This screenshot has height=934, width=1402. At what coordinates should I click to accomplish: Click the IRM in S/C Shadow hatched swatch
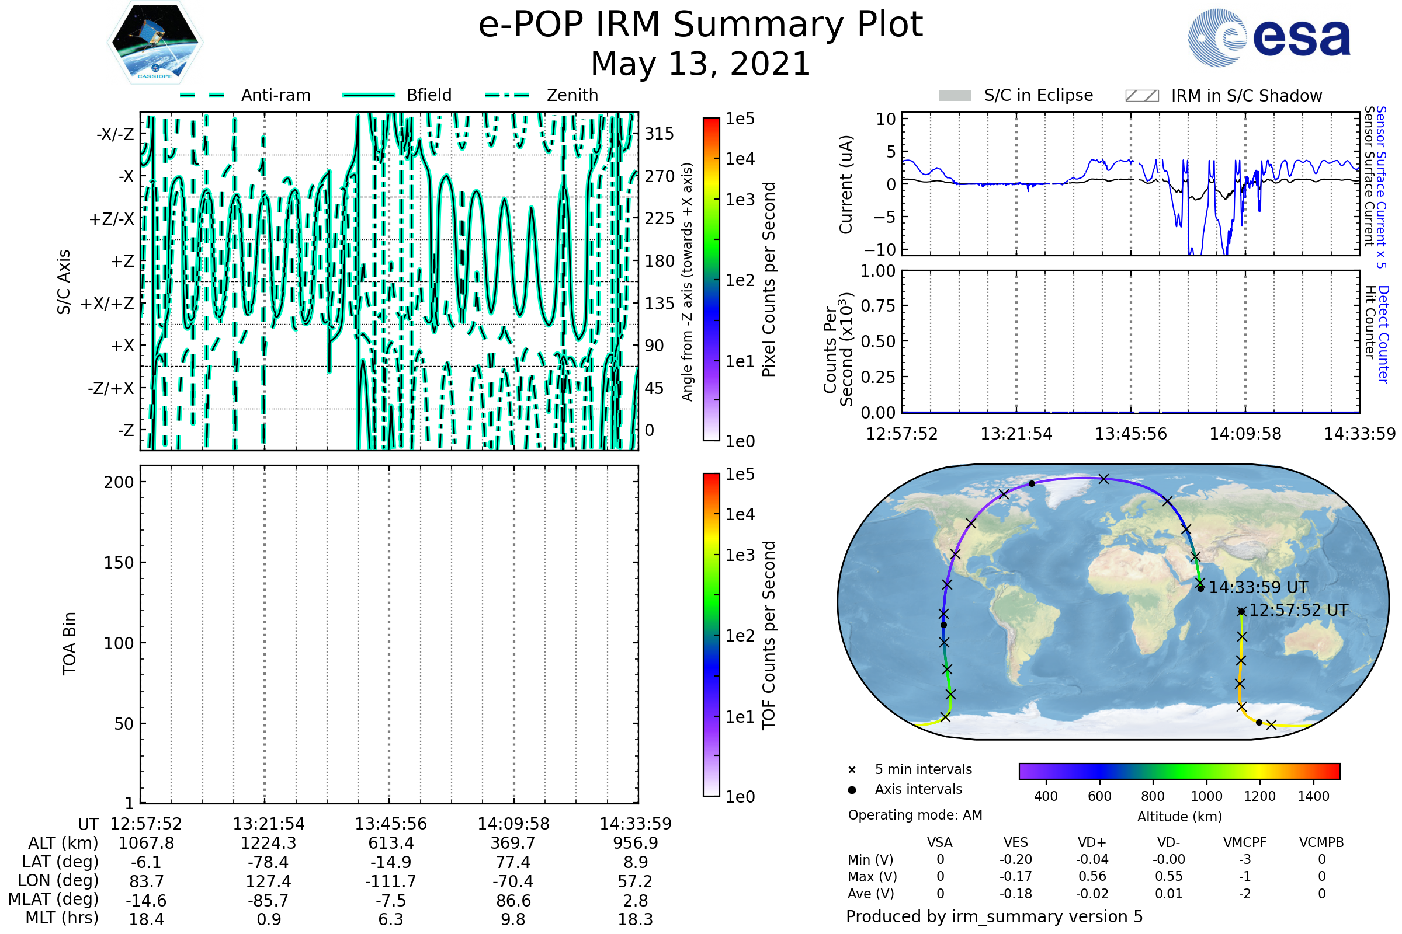point(1142,96)
